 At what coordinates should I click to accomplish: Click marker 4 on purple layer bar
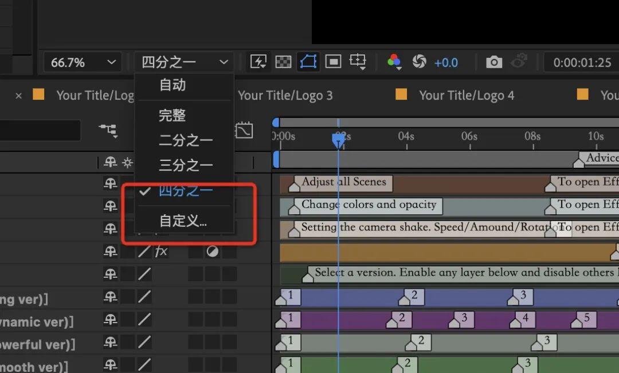point(522,320)
